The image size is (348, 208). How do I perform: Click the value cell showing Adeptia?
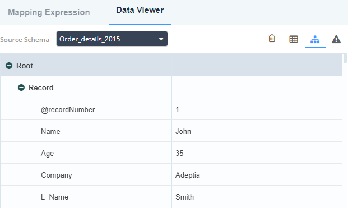click(x=257, y=175)
